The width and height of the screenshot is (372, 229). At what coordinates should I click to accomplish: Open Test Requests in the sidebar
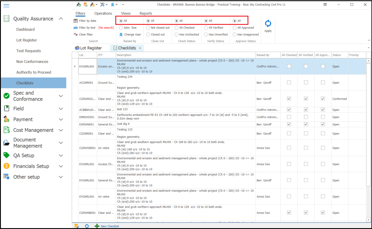29,51
